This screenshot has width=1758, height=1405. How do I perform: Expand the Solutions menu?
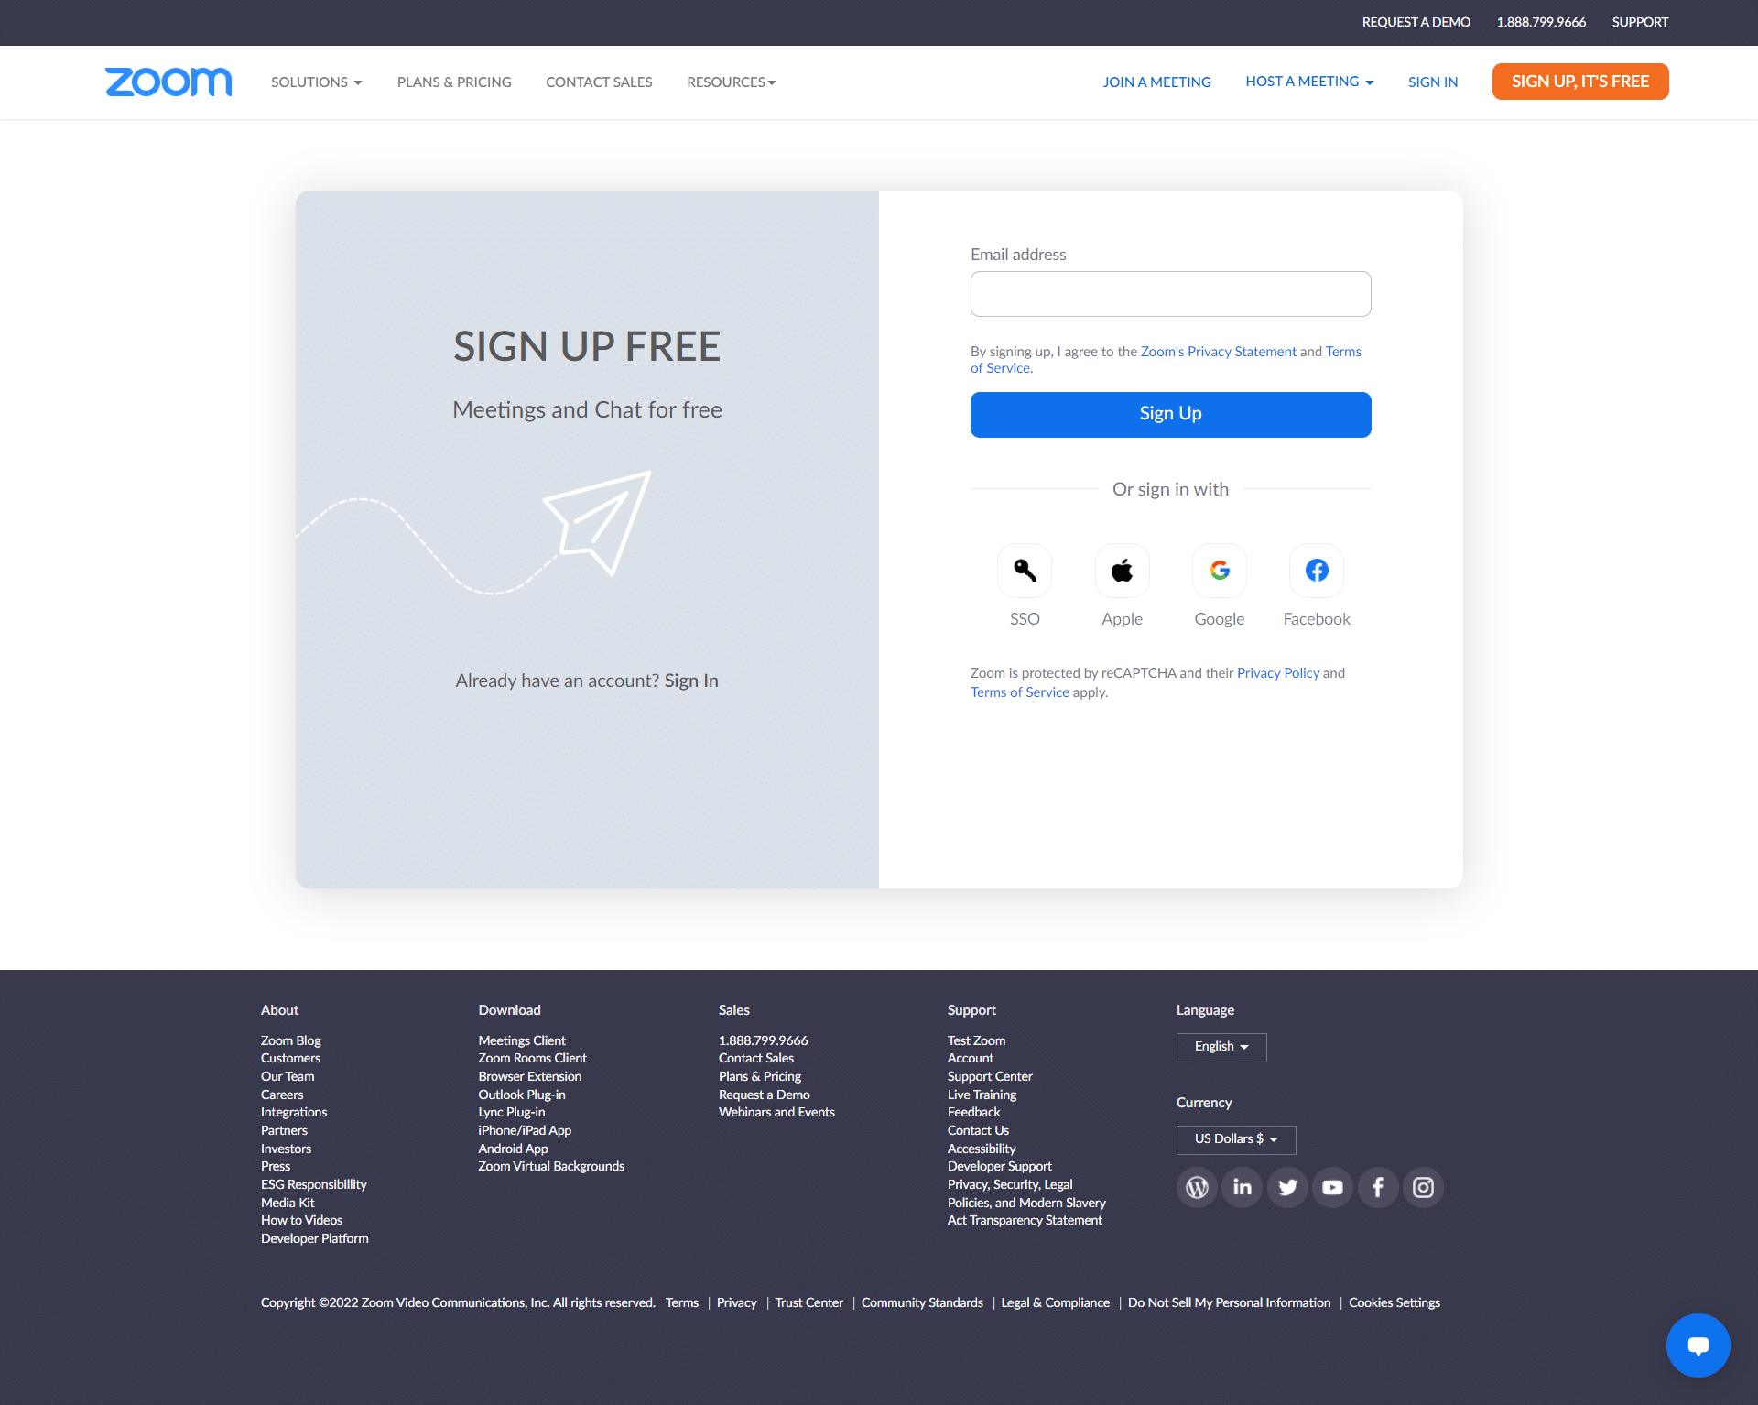click(x=316, y=82)
